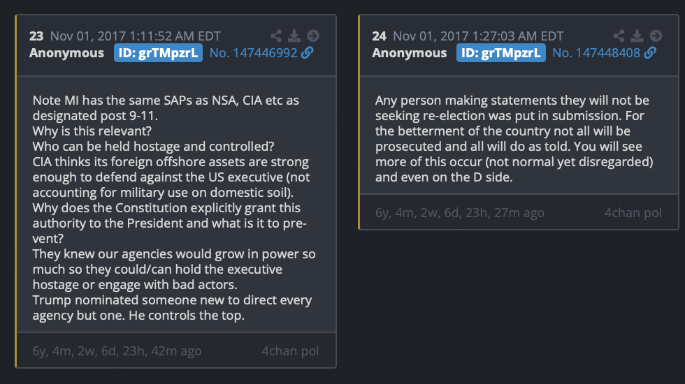Image resolution: width=685 pixels, height=384 pixels.
Task: Click chain link icon beside No. 147448408
Action: pyautogui.click(x=651, y=53)
